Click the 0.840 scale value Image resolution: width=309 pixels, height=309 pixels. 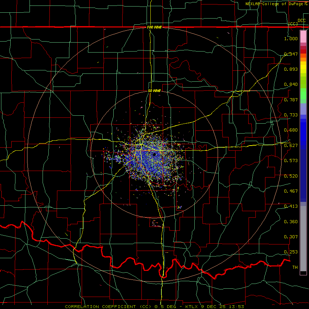point(291,84)
